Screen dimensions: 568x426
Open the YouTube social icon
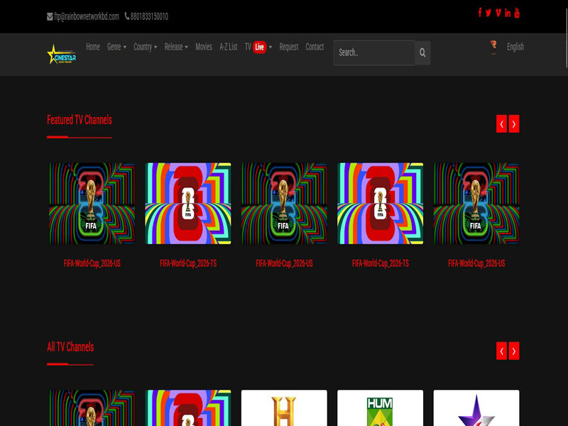coord(517,12)
